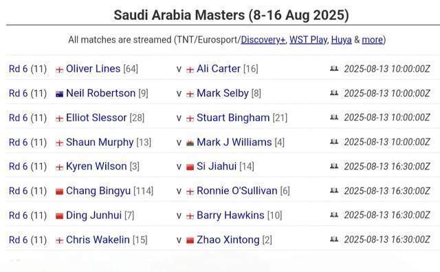Click the Australian flag beside Neil Robertson
440x272 pixels.
[60, 94]
